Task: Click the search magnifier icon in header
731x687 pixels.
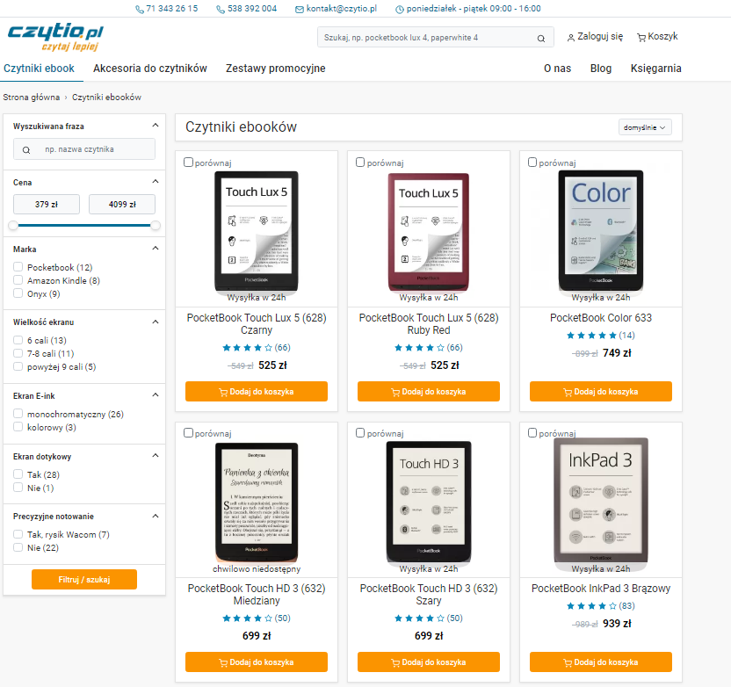Action: tap(541, 39)
